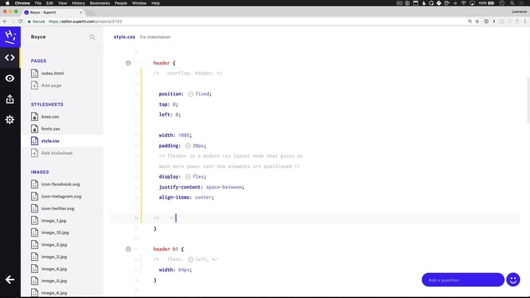This screenshot has width=530, height=298.
Task: Collapse the header h1 rule marker
Action: pyautogui.click(x=128, y=249)
